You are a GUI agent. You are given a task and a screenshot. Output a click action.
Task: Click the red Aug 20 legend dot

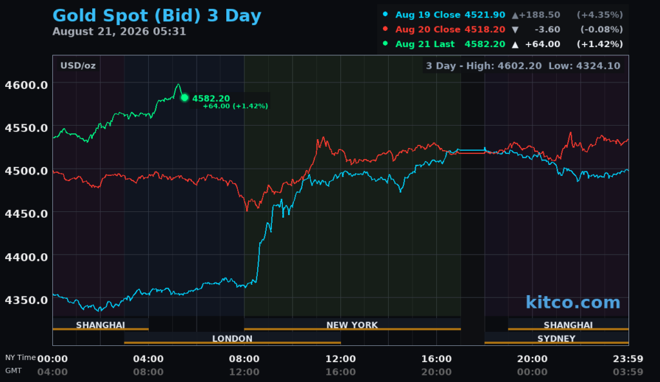(385, 29)
